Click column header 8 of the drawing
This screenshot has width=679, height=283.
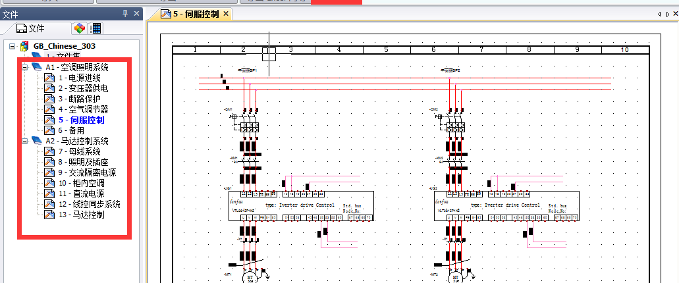[x=530, y=50]
